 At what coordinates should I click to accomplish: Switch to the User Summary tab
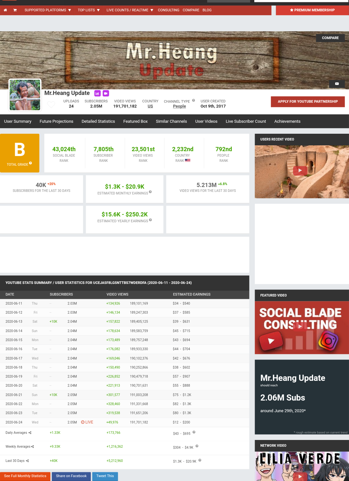[x=18, y=121]
